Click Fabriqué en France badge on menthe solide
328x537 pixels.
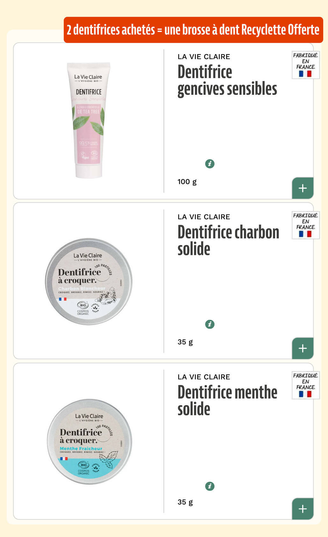(305, 385)
